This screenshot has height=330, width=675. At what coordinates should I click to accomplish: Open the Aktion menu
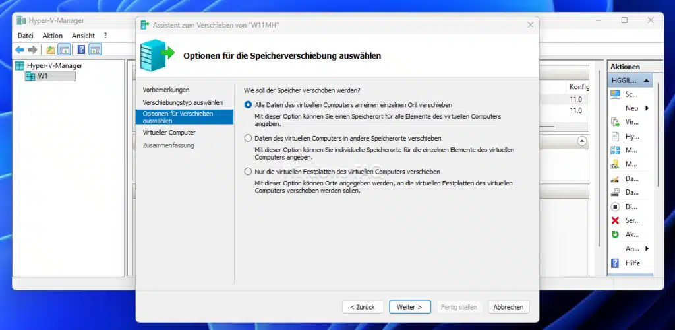click(x=53, y=36)
